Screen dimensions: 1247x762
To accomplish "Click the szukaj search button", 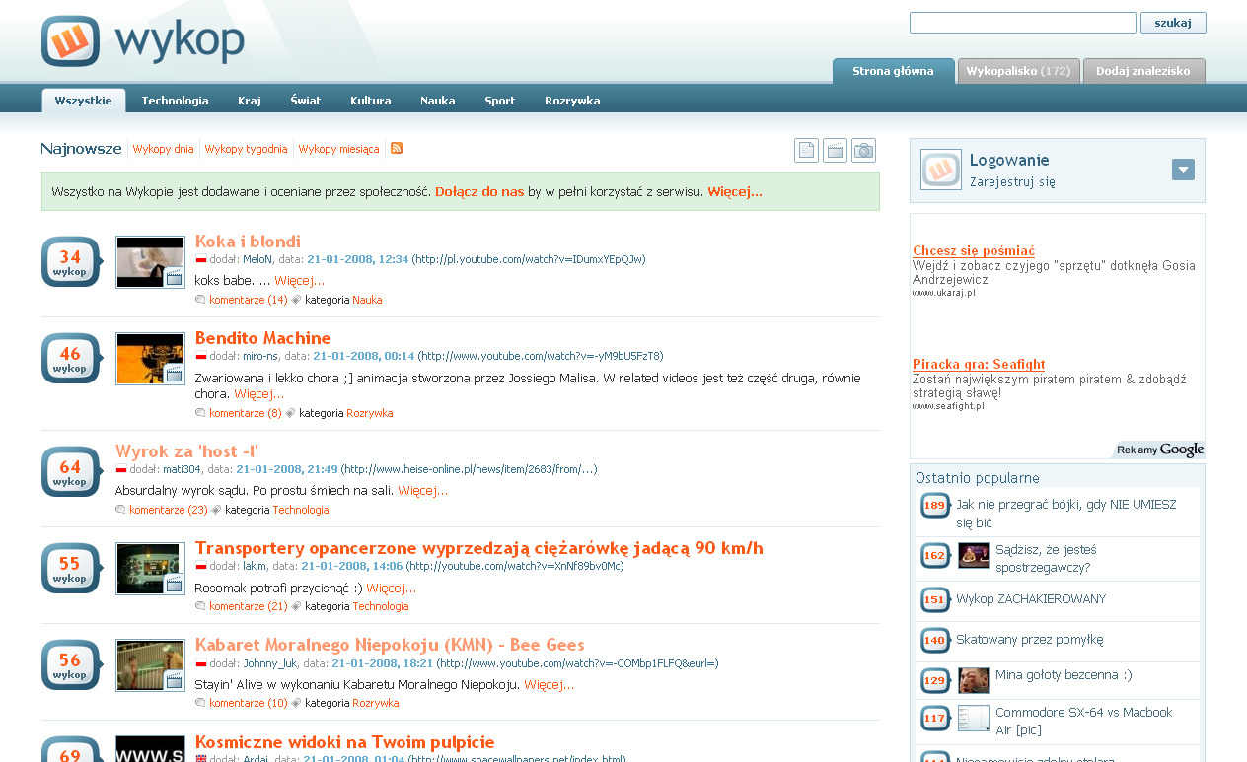I will 1173,23.
